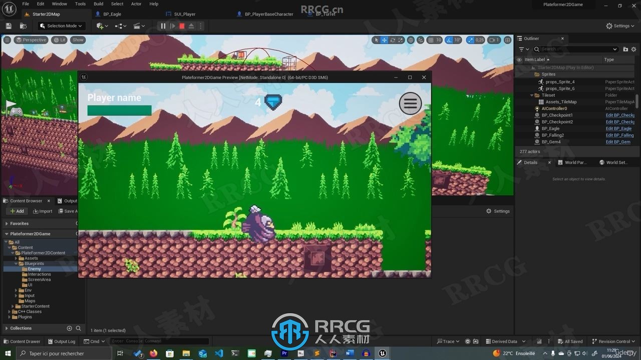
Task: Open the Selection Mode dropdown
Action: [62, 26]
